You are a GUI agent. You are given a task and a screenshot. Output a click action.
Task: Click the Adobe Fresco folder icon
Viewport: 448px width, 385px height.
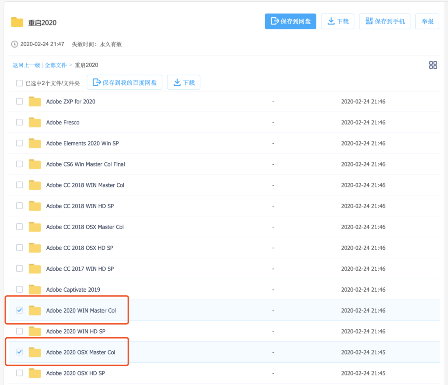click(35, 123)
